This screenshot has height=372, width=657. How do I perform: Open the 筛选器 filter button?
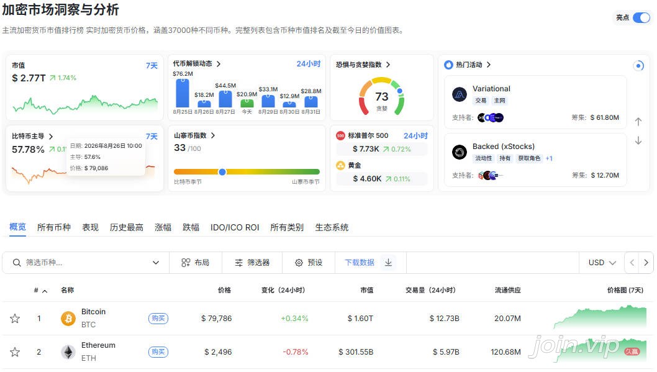click(252, 263)
